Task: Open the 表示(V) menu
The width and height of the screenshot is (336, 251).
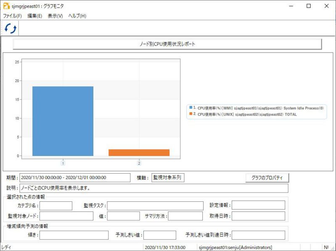Action: (55, 16)
